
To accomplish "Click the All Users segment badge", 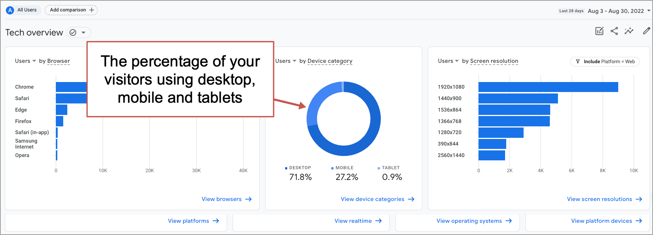I will [x=22, y=10].
